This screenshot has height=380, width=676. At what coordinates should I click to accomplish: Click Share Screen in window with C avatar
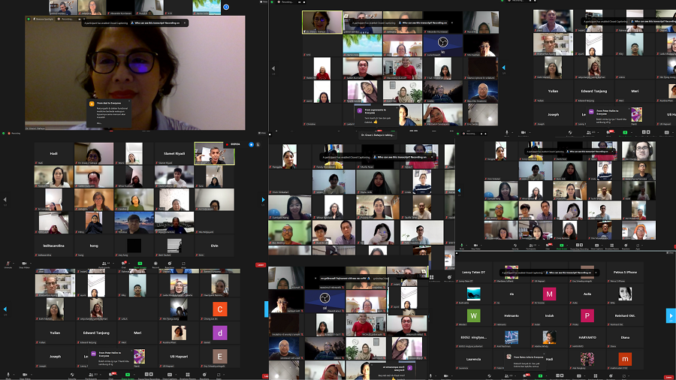(128, 375)
